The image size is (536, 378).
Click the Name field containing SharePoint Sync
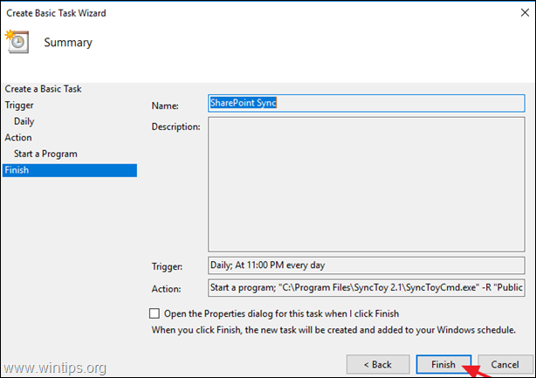(366, 103)
